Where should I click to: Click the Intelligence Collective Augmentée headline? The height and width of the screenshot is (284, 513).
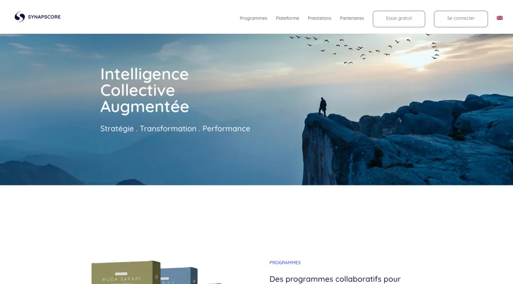click(144, 90)
